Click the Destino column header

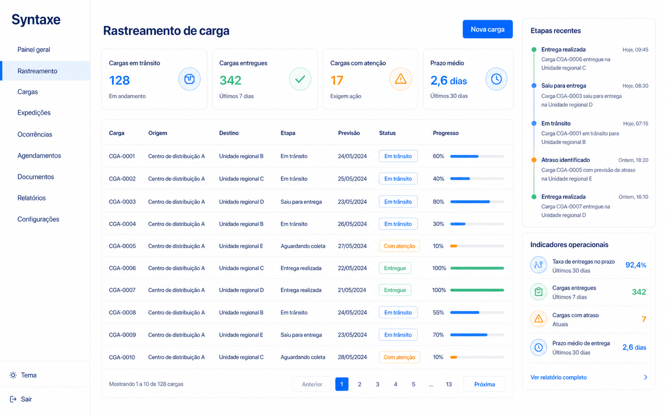coord(229,133)
